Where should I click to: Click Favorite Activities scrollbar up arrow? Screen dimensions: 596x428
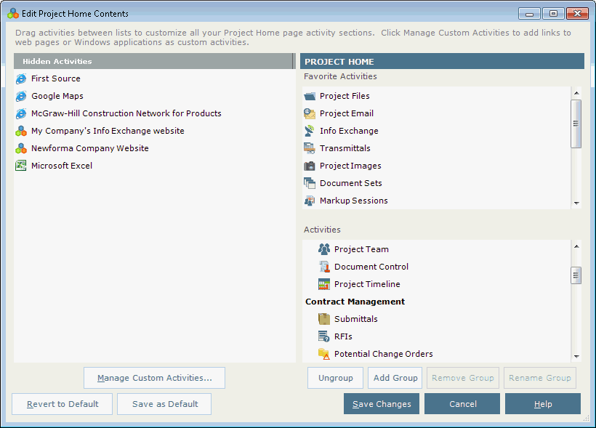tap(576, 93)
